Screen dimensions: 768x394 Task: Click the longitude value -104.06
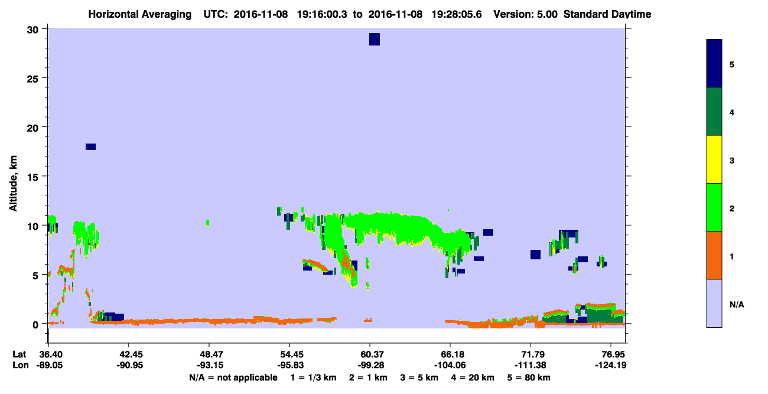tap(450, 365)
